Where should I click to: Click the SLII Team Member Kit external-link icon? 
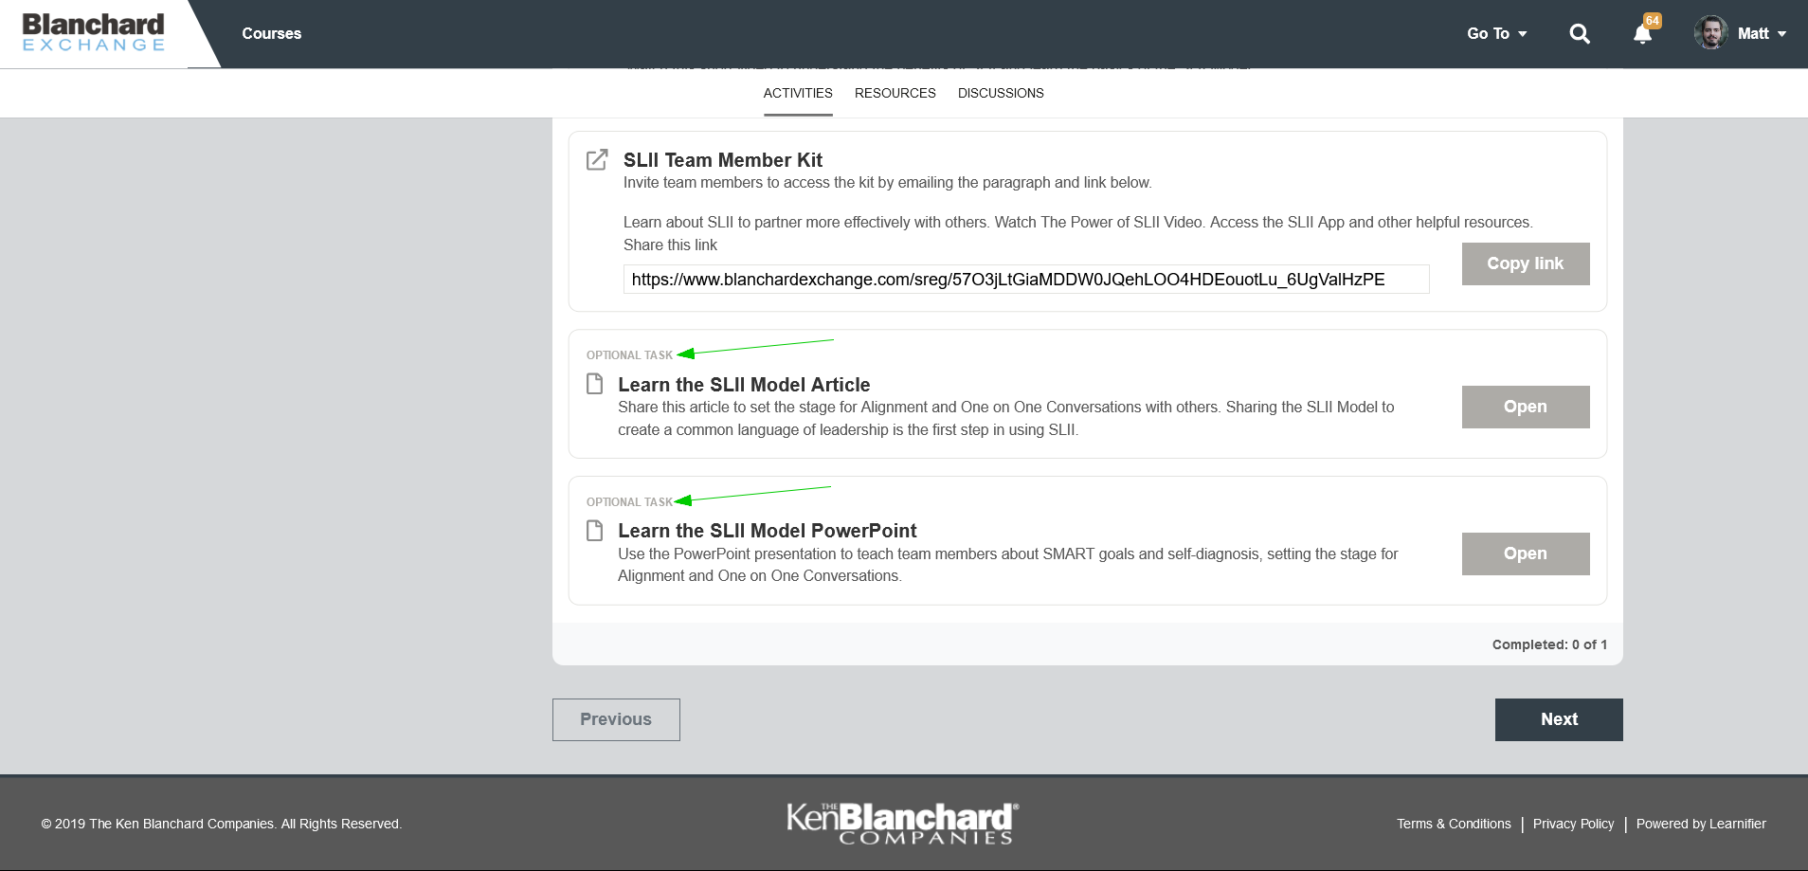[597, 159]
